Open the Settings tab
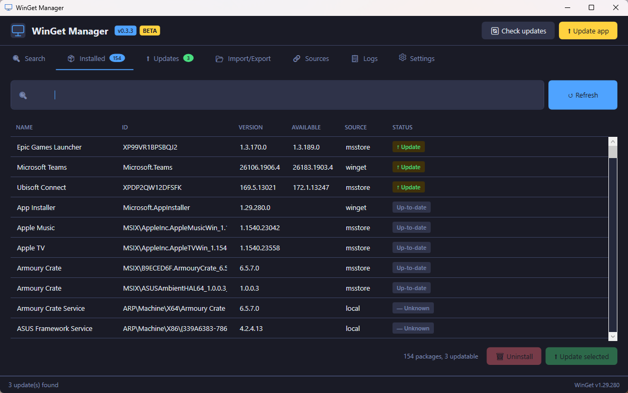Screen dimensions: 628x393 416,58
